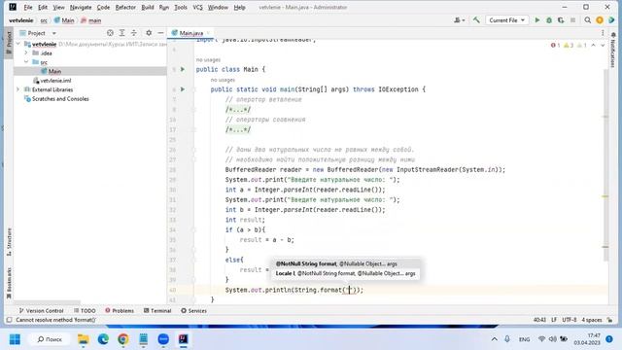Toggle tool window bars icon in status bar
Viewport: 622px width, 350px height.
9,320
